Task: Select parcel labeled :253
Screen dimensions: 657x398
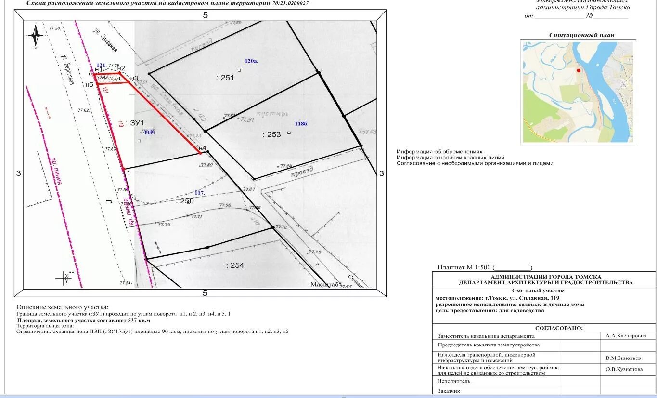Action: coord(272,135)
